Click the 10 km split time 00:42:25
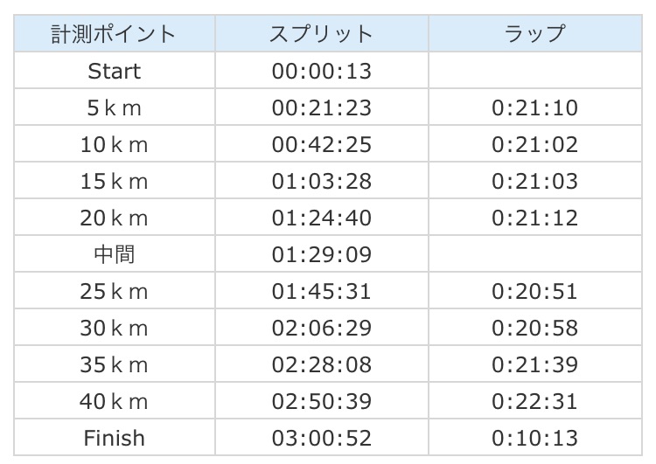Viewport: 656px width, 464px height. (x=321, y=144)
